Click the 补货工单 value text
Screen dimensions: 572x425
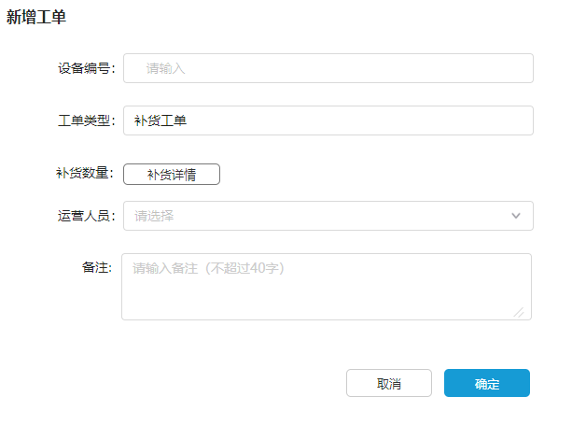pos(160,120)
